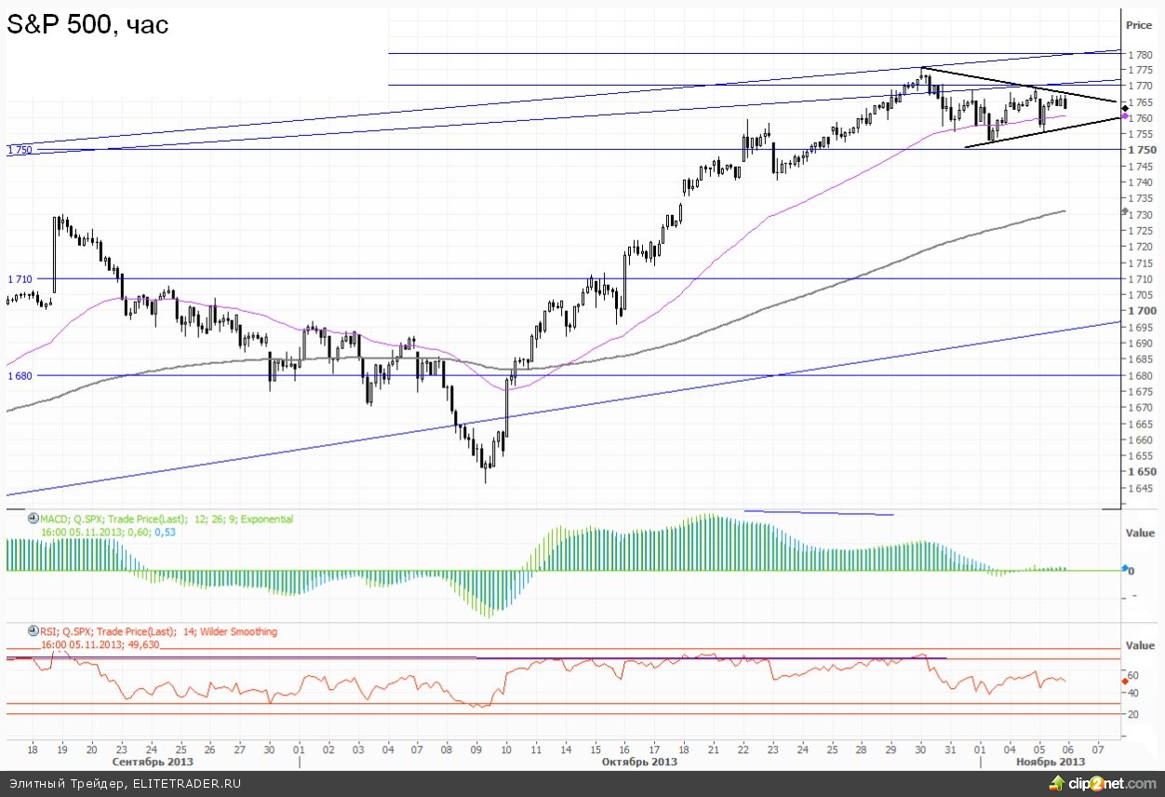Click the date label '10' on time axis

(x=506, y=748)
